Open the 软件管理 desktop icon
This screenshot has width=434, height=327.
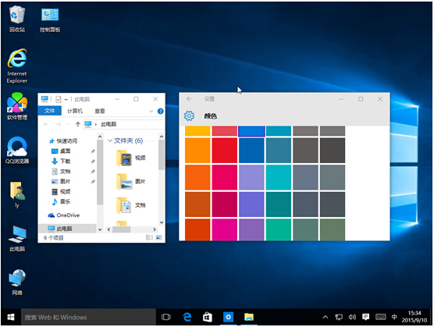coord(17,106)
